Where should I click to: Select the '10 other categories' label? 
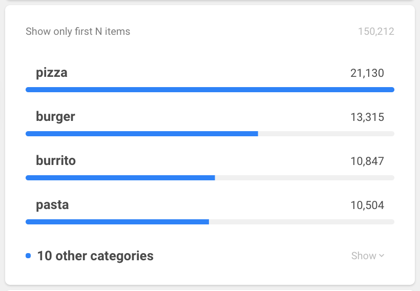95,256
